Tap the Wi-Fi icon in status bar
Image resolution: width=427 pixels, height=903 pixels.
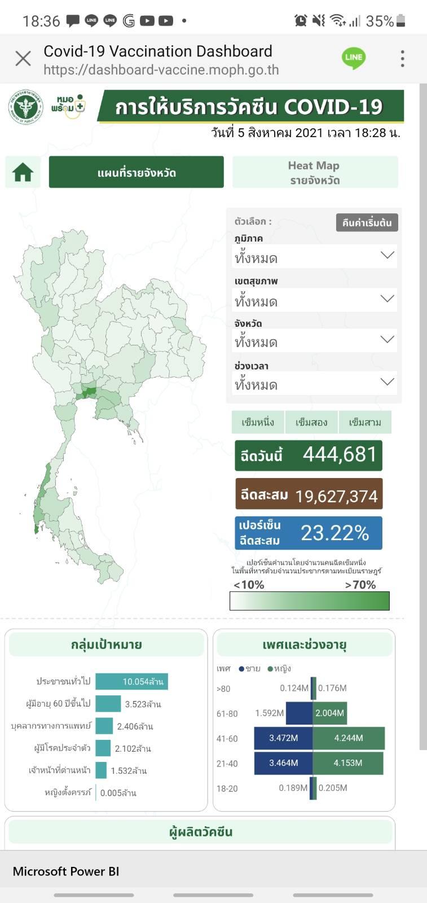(x=337, y=21)
